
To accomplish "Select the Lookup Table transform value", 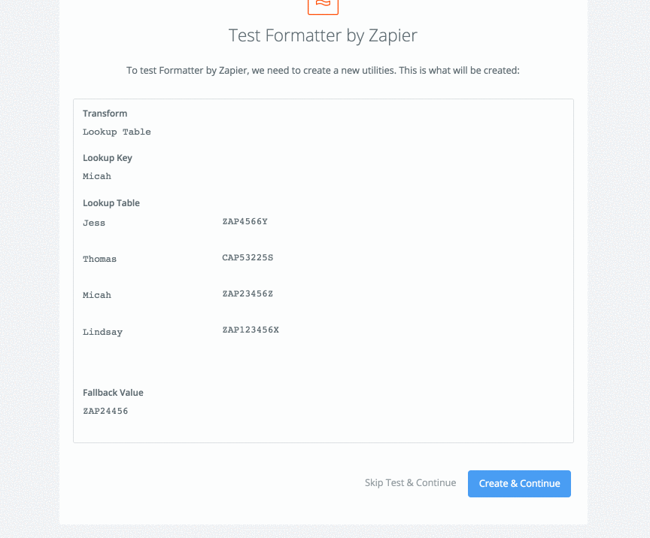I will [x=117, y=132].
